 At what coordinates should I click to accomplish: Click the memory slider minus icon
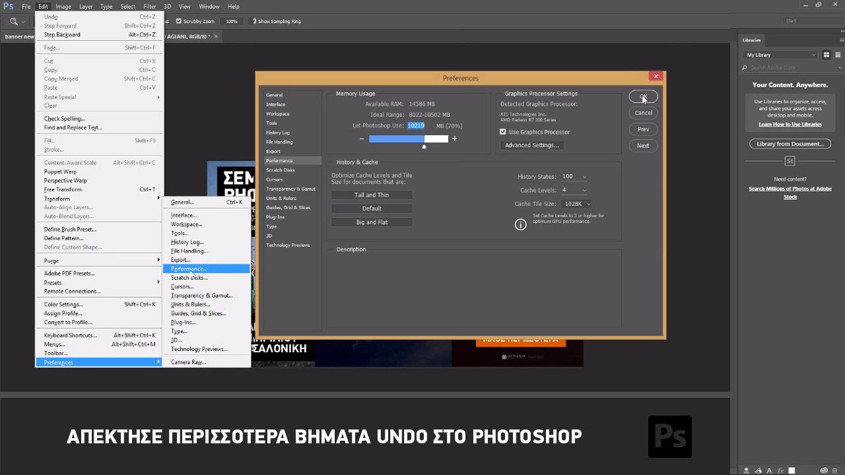pyautogui.click(x=362, y=139)
